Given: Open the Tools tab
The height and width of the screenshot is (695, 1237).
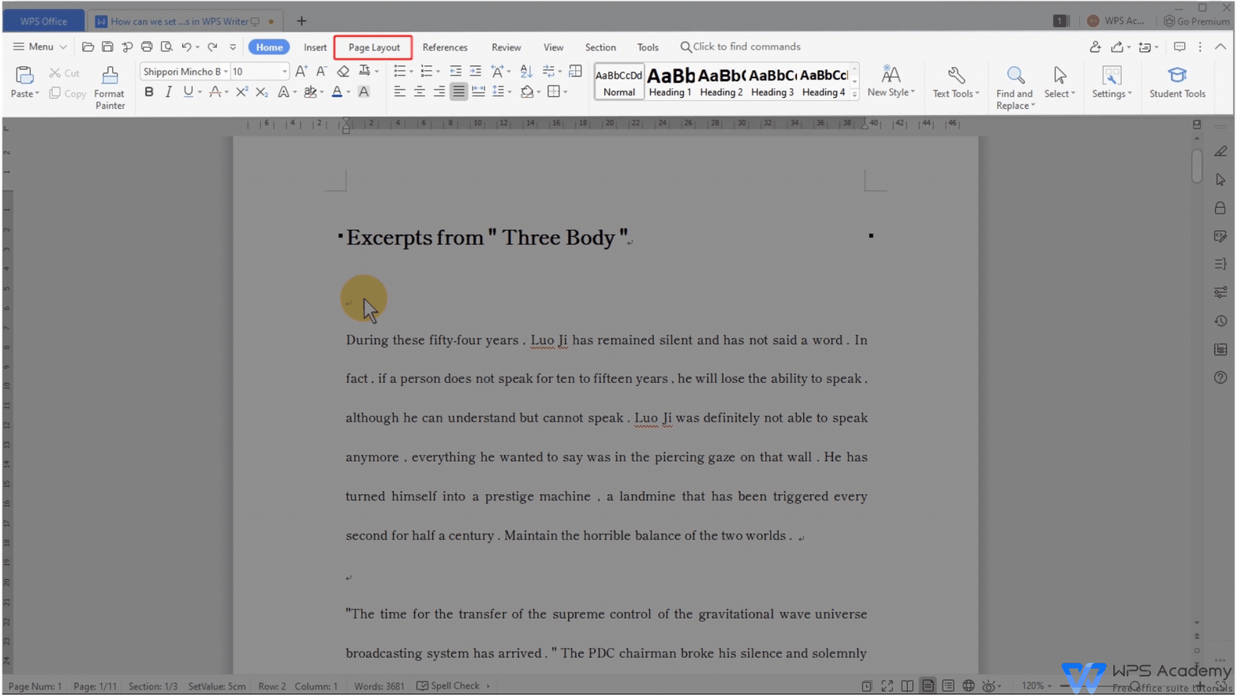Looking at the screenshot, I should point(648,47).
